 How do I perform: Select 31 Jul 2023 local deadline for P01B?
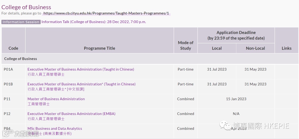pos(217,87)
